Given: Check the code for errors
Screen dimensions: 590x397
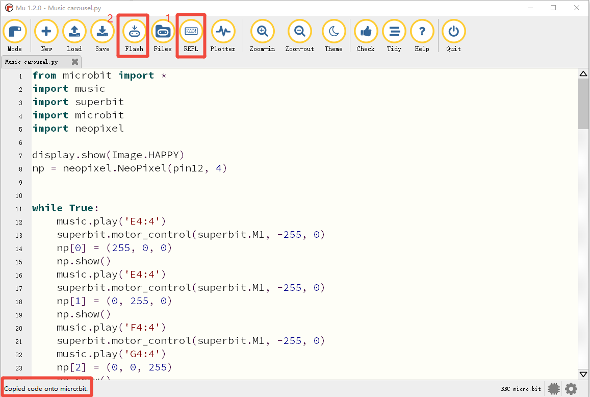Looking at the screenshot, I should pos(366,36).
